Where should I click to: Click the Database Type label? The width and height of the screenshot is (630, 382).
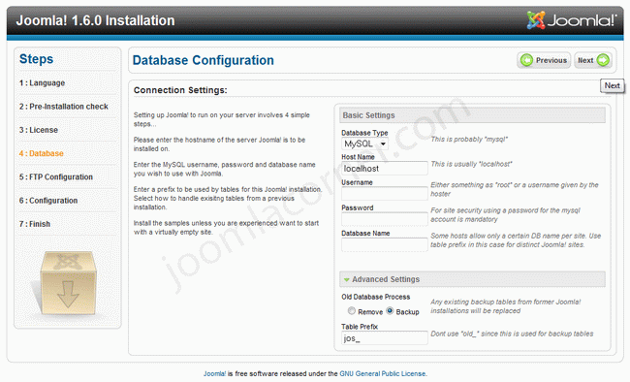(364, 133)
